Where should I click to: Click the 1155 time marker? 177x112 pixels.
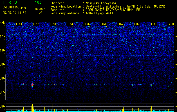point(86,24)
